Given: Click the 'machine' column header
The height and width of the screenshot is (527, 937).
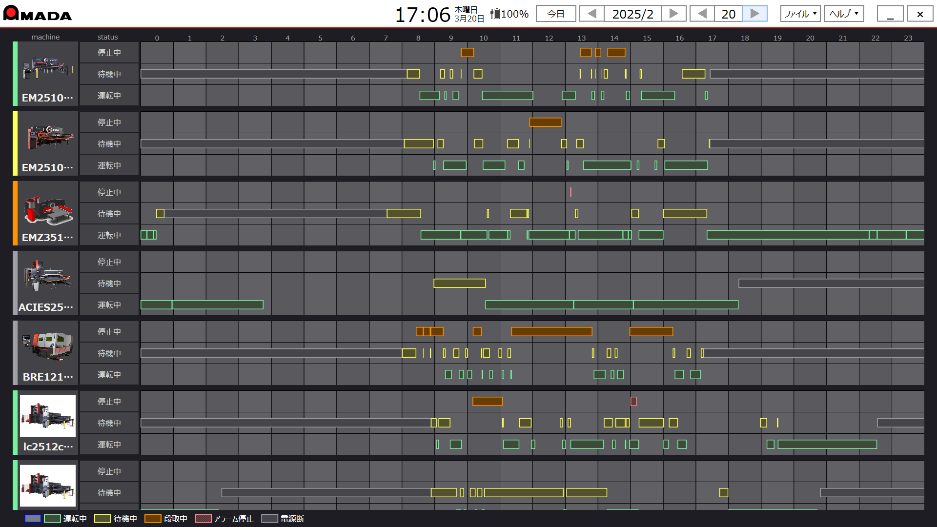Looking at the screenshot, I should 45,37.
